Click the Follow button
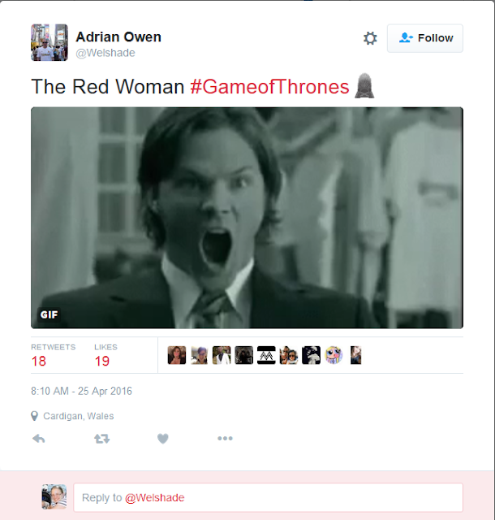This screenshot has height=520, width=495. [425, 38]
